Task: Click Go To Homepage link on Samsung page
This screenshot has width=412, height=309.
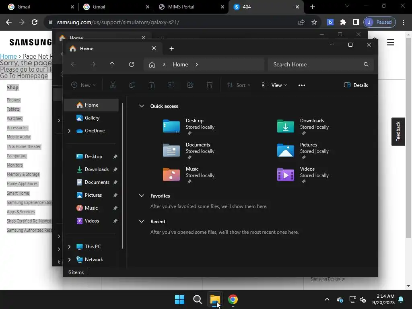Action: click(x=24, y=76)
